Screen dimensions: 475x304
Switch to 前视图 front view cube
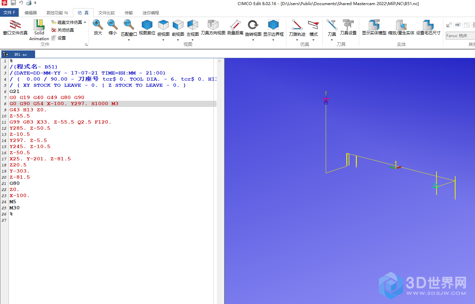pyautogui.click(x=178, y=25)
